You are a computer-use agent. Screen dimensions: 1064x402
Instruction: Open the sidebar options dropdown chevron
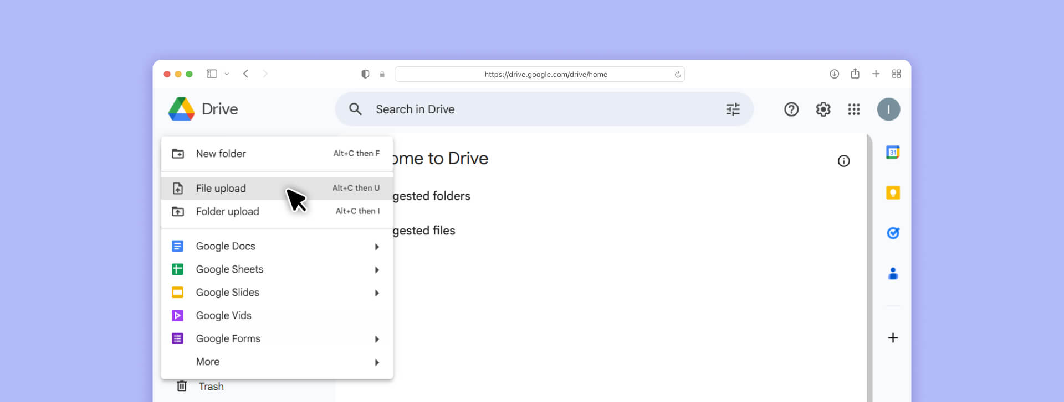(227, 74)
